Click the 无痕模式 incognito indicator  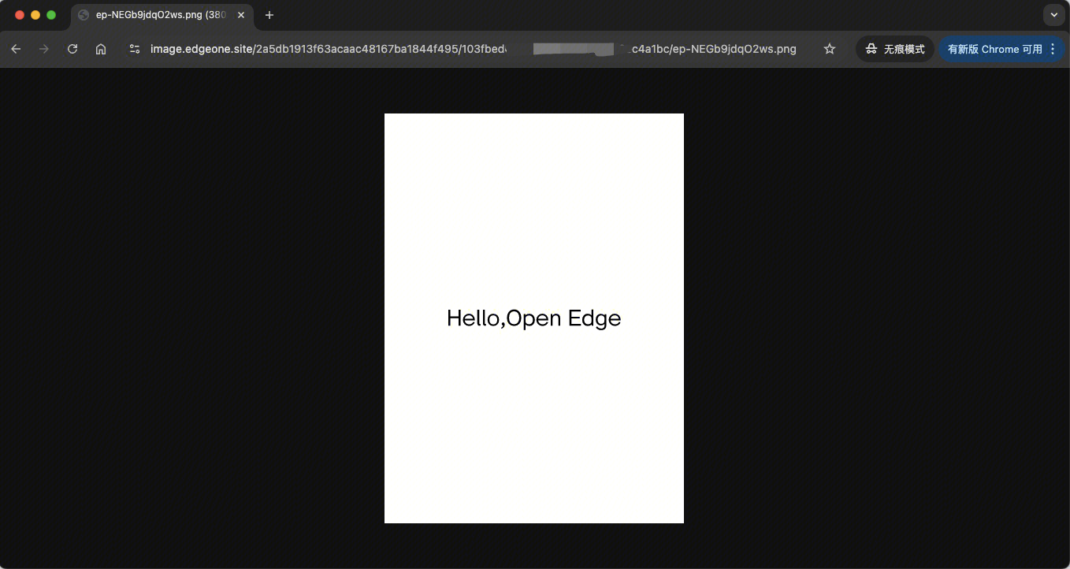[895, 49]
